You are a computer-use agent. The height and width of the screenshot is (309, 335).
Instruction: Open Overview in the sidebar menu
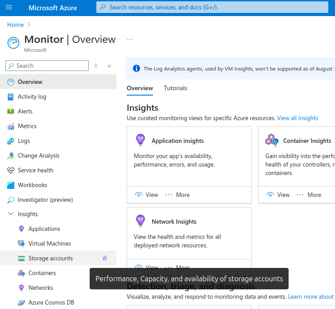tap(58, 82)
